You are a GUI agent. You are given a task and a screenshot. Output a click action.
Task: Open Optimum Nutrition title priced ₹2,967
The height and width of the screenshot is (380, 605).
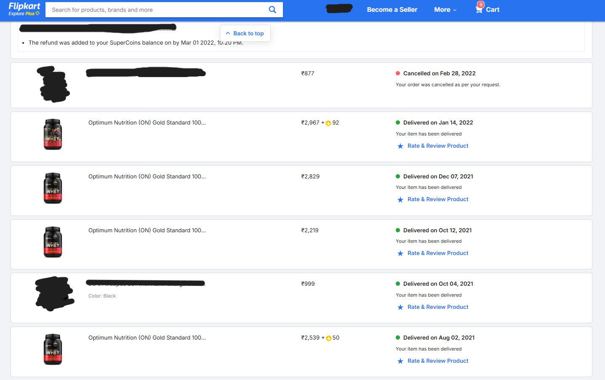[147, 123]
